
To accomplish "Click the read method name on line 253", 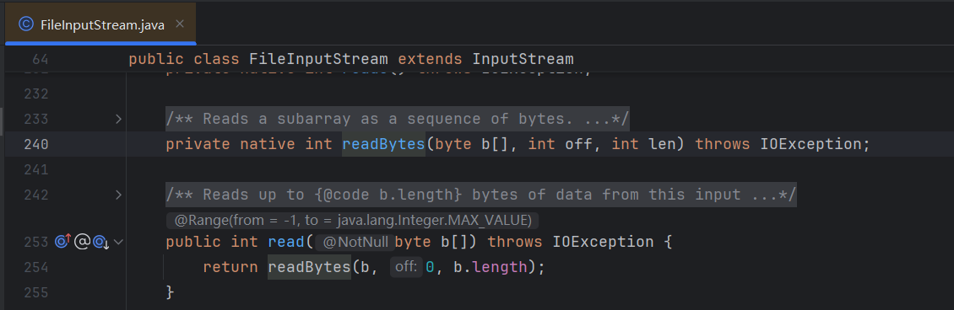I will [x=286, y=242].
